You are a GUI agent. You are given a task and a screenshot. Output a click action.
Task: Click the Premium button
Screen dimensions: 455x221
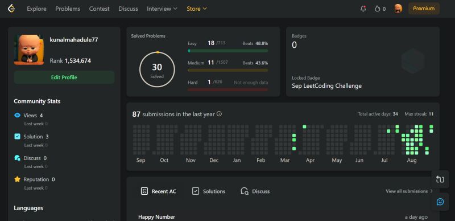(424, 9)
